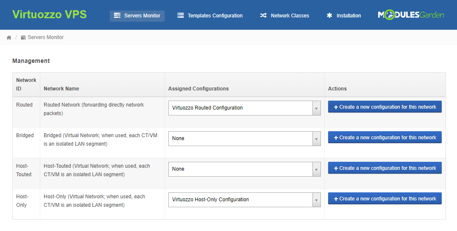Open the Host-Only configuration dropdown arrow
Viewport: 457px width, 231px height.
316,200
